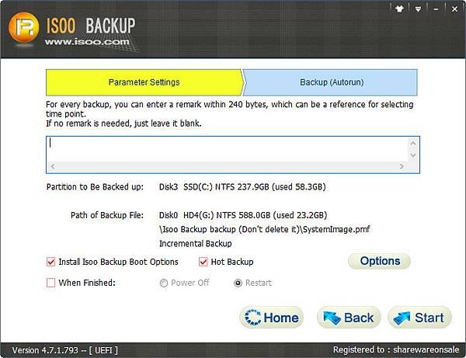Uncheck Install Isoo Backup Boot Options
Screen dimensions: 466x358
click(50, 262)
